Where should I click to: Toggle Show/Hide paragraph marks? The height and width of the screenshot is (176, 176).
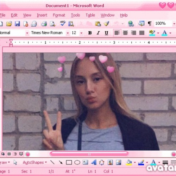tap(150, 24)
